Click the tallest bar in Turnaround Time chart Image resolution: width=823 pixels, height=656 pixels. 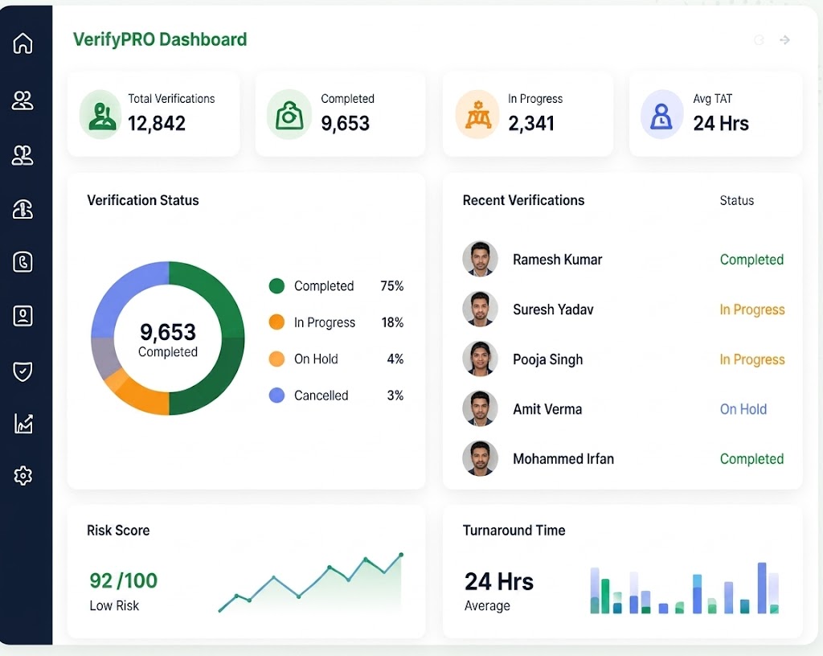click(x=762, y=588)
